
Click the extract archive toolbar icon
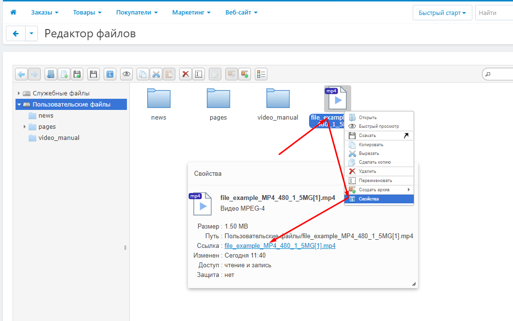click(x=231, y=74)
